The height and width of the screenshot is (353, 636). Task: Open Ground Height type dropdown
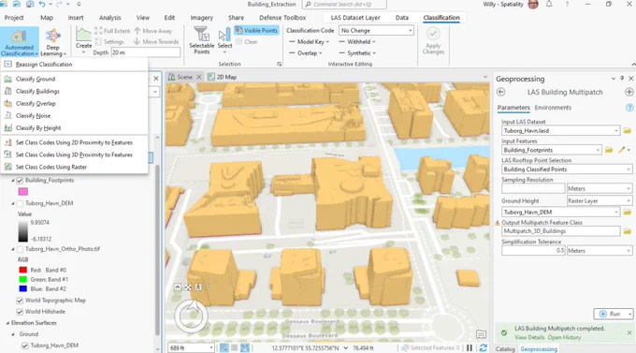click(600, 200)
